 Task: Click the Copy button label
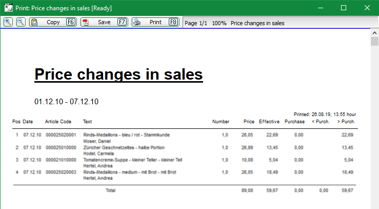pyautogui.click(x=53, y=22)
